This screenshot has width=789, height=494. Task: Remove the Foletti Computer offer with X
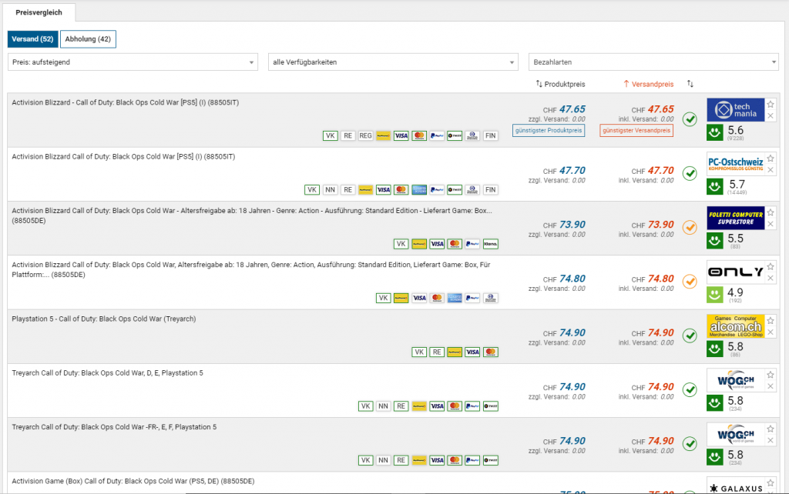click(x=771, y=224)
